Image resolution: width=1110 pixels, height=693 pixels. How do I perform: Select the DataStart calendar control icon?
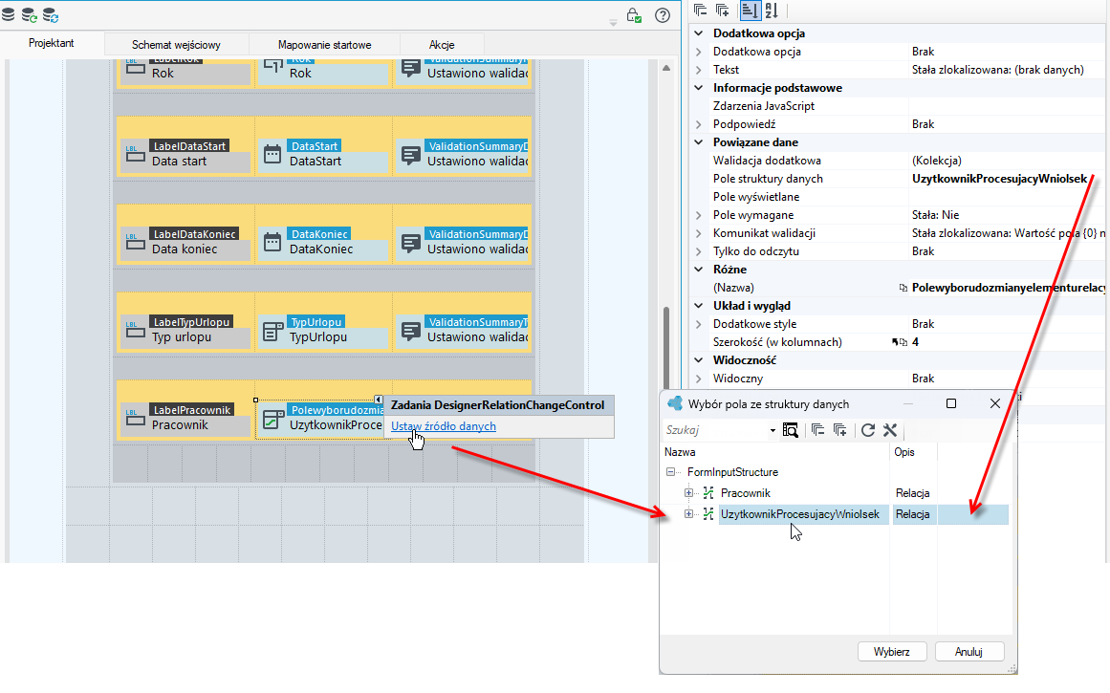[272, 154]
